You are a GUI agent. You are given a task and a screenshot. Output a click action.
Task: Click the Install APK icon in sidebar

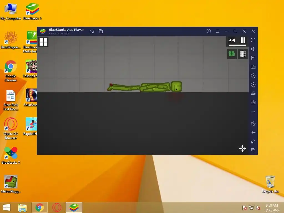[x=253, y=102]
